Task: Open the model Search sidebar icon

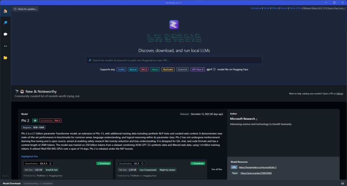Action: pyautogui.click(x=5, y=23)
